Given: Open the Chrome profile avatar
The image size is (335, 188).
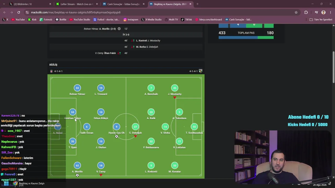Looking at the screenshot, I should [323, 12].
